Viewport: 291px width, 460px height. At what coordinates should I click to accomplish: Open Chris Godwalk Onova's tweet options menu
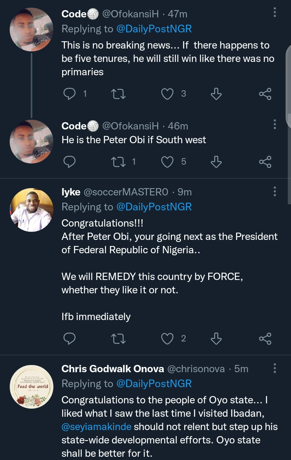(275, 368)
